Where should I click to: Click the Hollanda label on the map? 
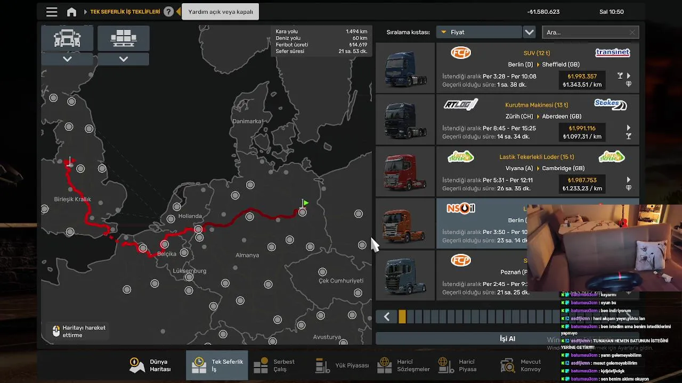coord(190,216)
